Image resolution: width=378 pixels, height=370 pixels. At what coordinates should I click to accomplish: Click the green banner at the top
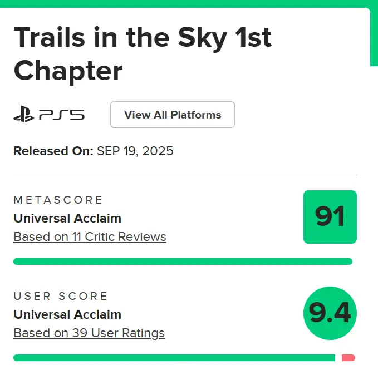189,3
